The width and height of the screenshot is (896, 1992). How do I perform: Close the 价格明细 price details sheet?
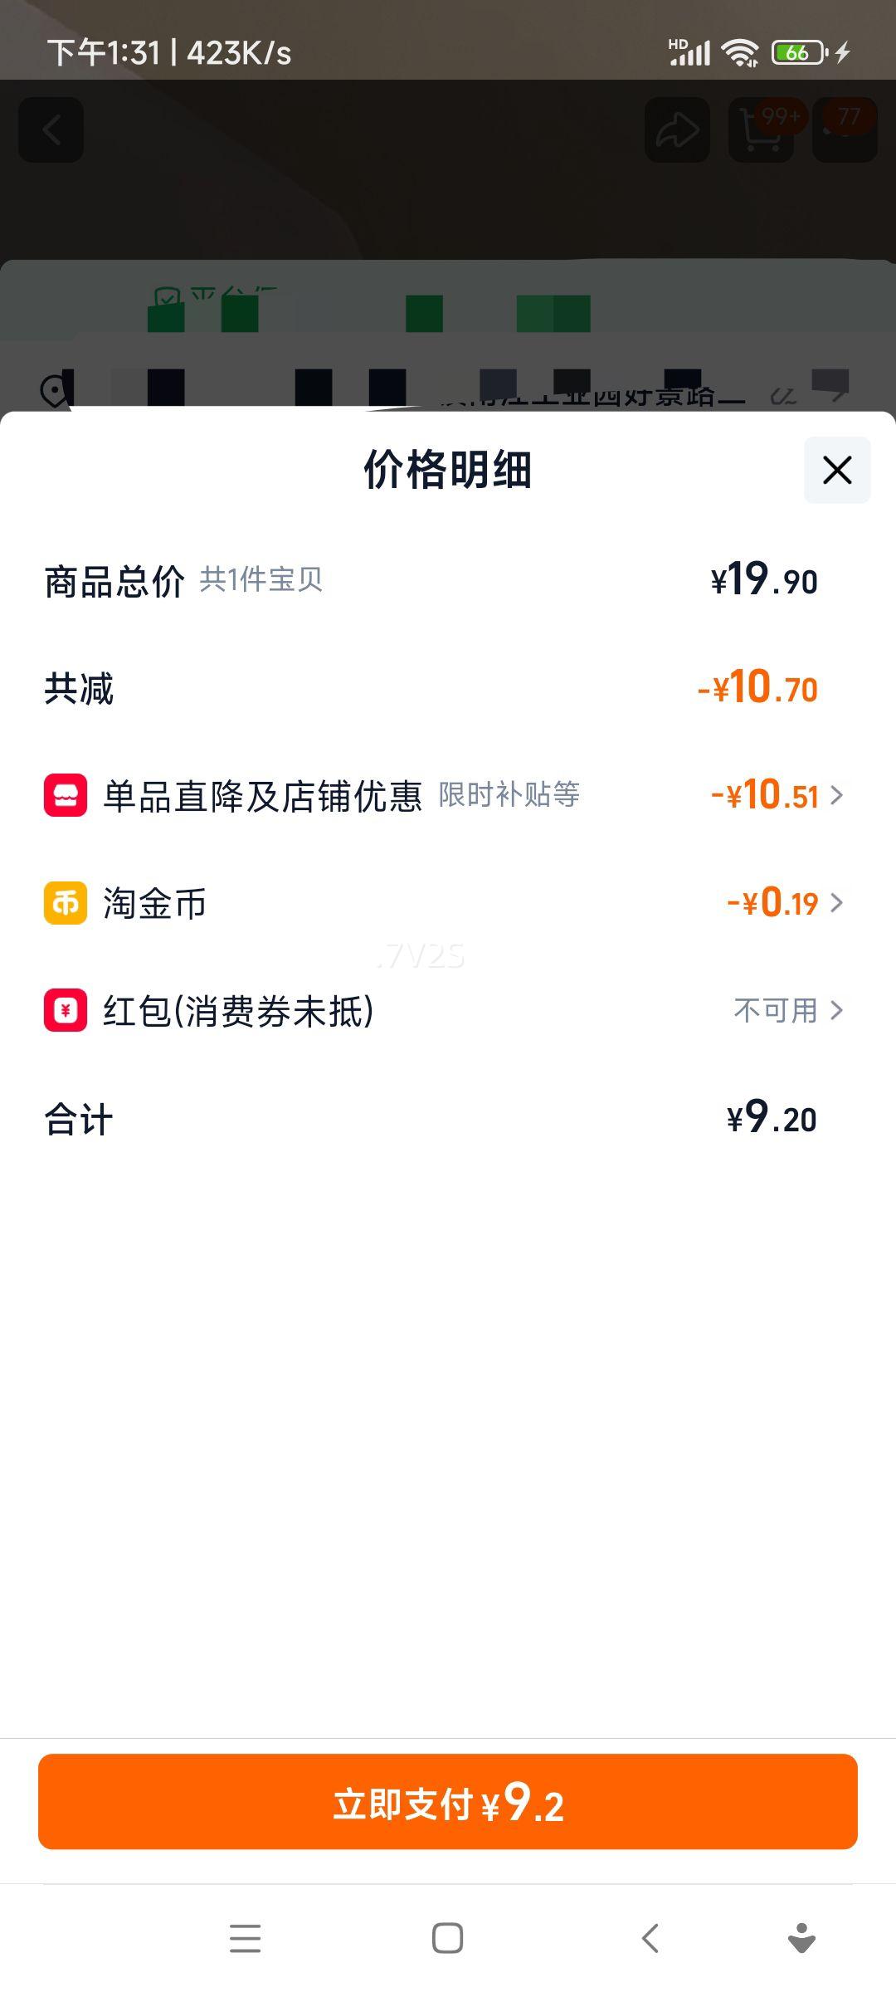[x=836, y=470]
